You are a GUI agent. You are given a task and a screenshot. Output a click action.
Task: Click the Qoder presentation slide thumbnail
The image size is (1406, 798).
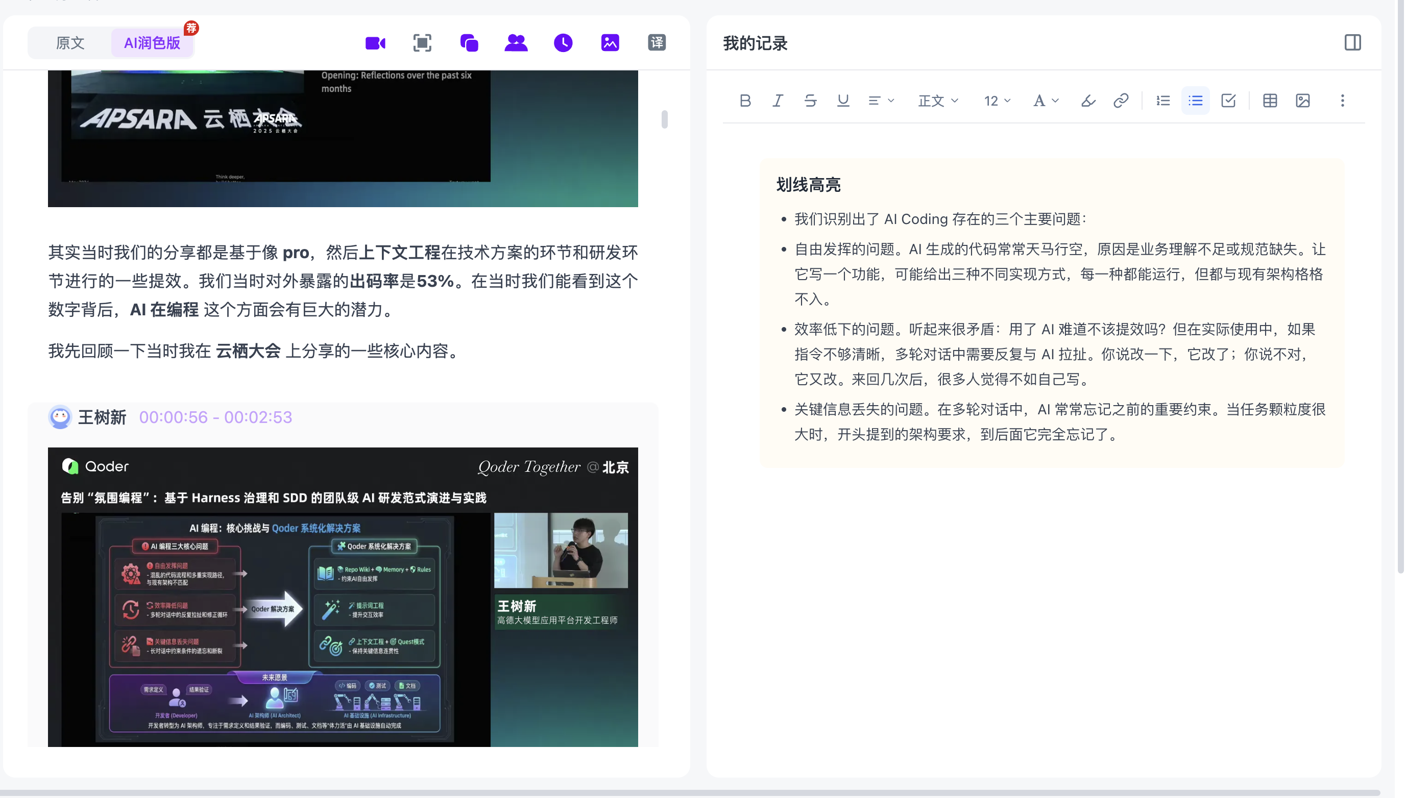[343, 597]
